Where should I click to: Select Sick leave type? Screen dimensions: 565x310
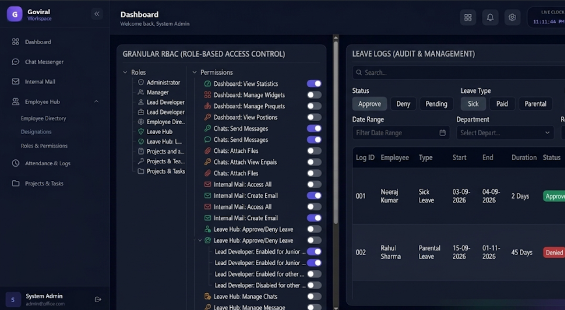coord(473,104)
